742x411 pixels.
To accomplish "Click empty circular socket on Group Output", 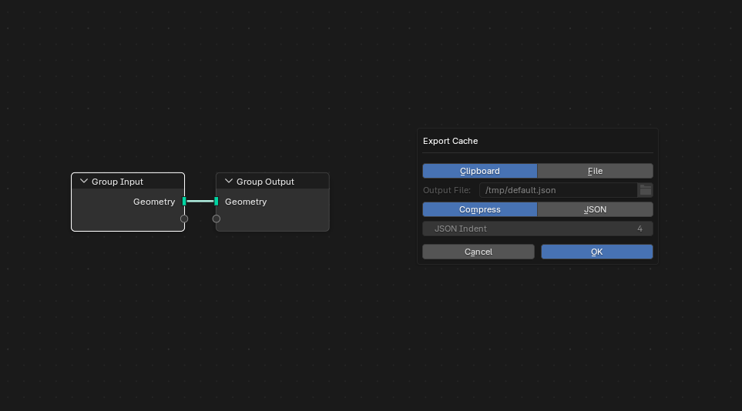I will pyautogui.click(x=217, y=219).
